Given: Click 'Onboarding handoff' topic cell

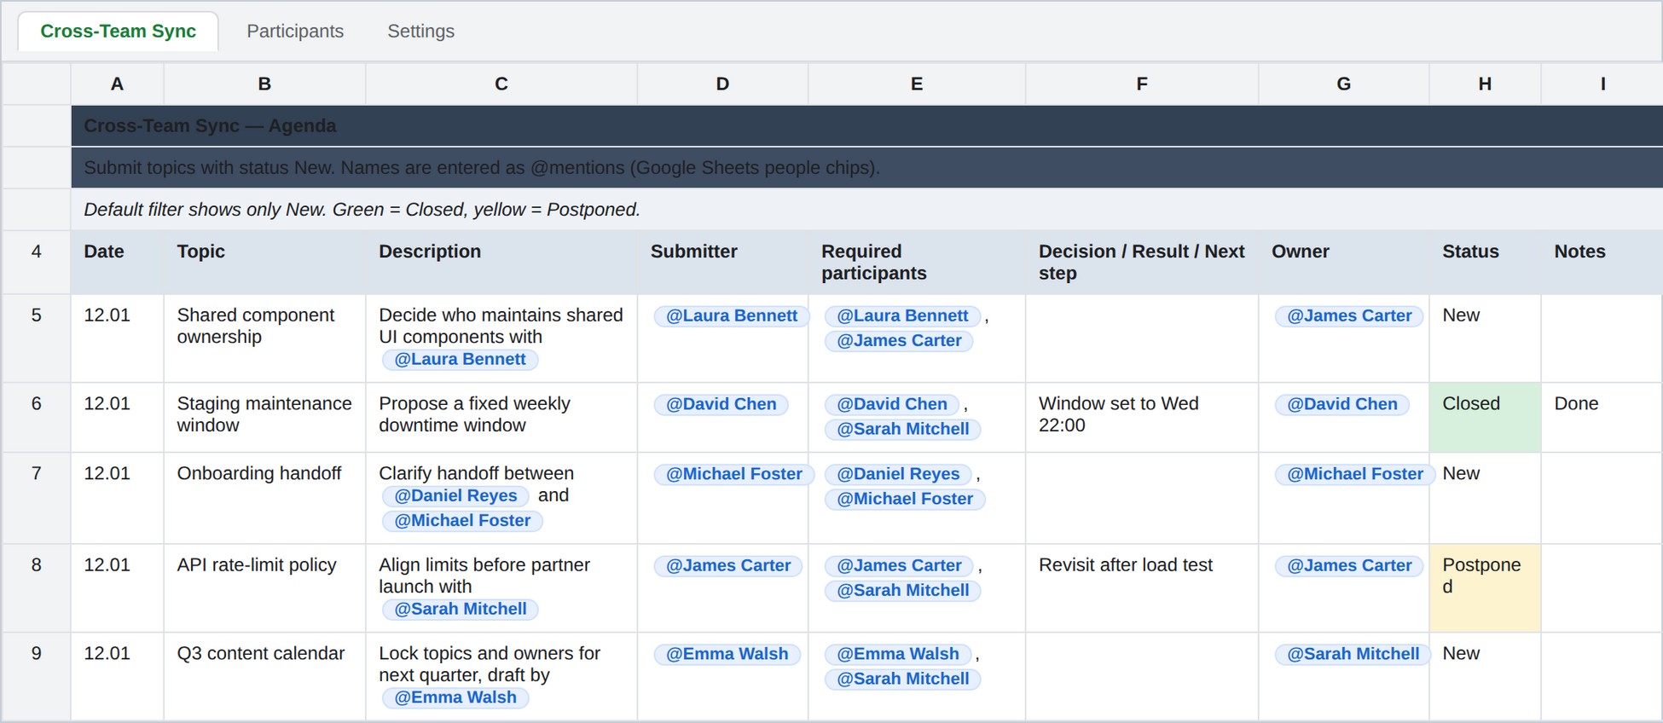Looking at the screenshot, I should [264, 498].
